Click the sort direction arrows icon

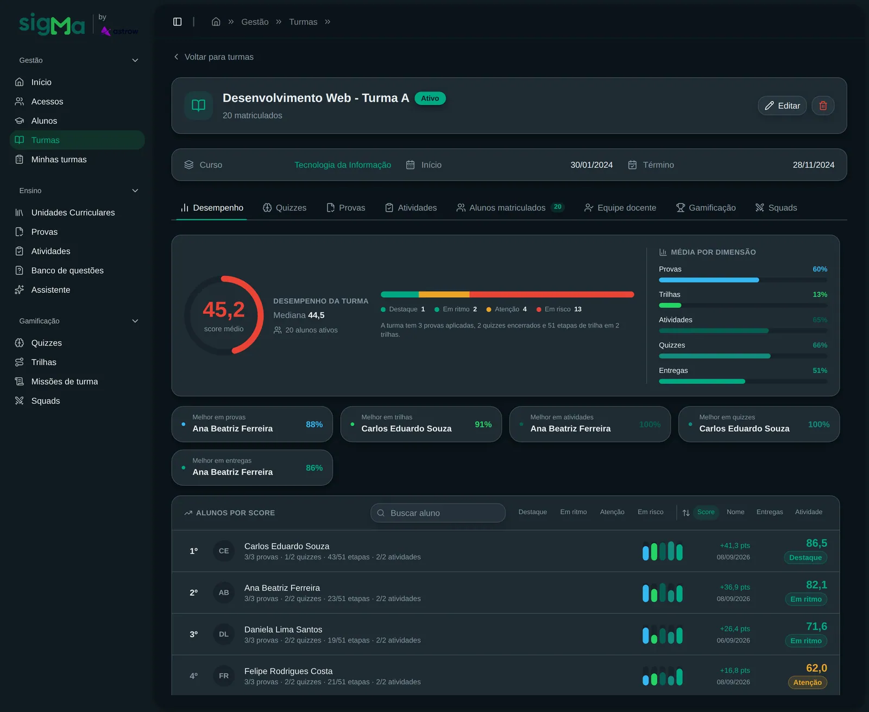tap(686, 513)
